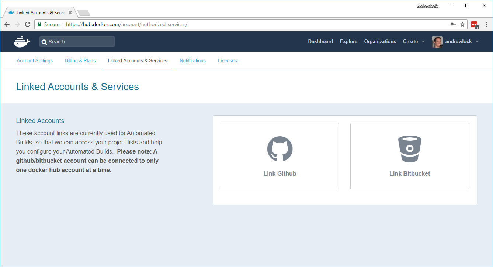Close the Linked Accounts browser tab
493x267 pixels.
click(70, 13)
